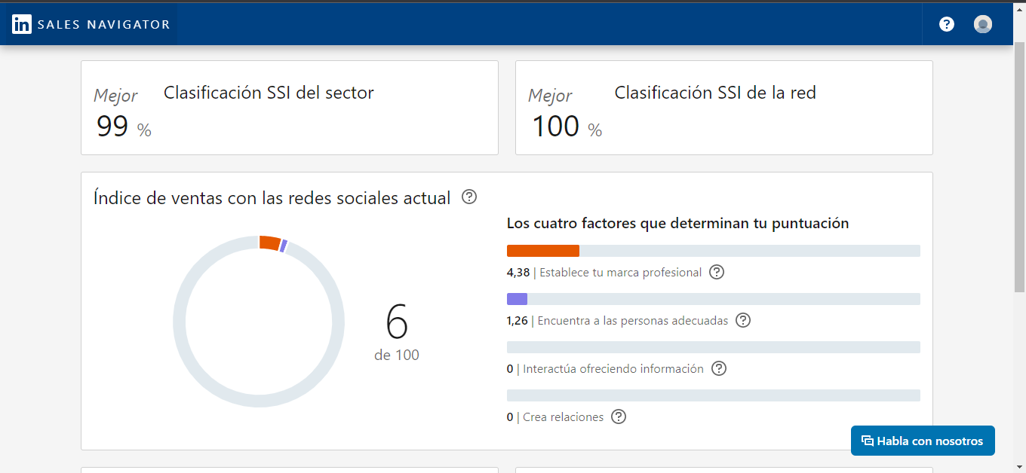Click the 100 % network ranking value
This screenshot has width=1026, height=473.
click(567, 127)
